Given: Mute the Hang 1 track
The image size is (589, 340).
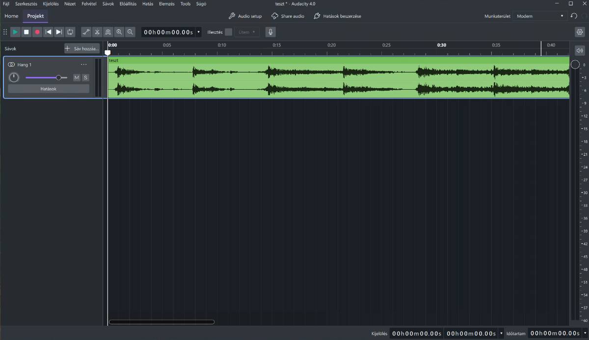Looking at the screenshot, I should [x=77, y=77].
